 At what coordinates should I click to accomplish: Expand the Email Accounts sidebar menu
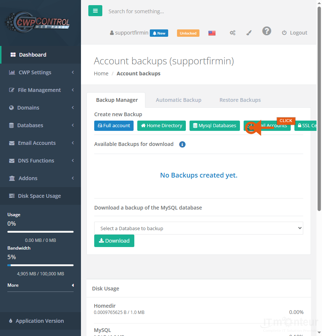(40, 143)
